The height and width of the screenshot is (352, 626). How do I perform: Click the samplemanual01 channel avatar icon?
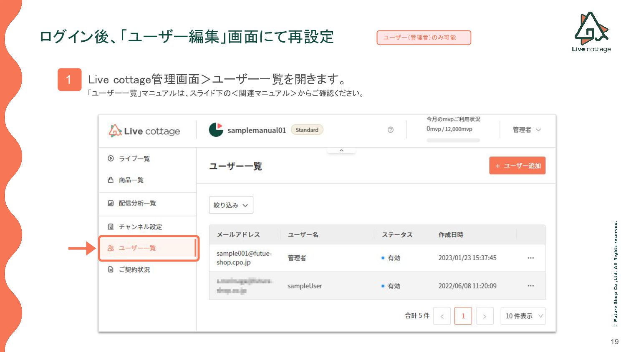216,130
